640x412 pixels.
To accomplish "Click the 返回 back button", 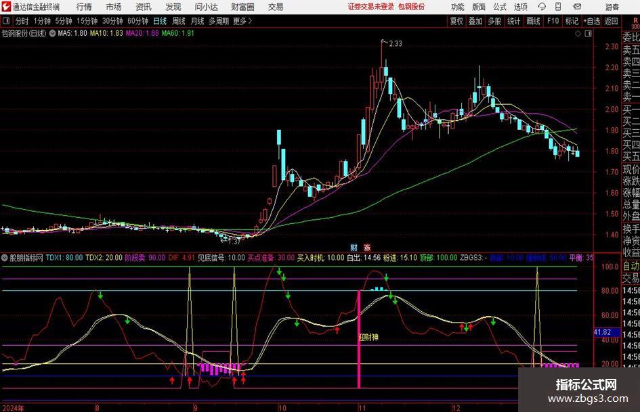I will pyautogui.click(x=611, y=21).
